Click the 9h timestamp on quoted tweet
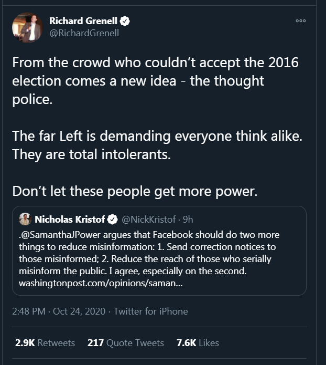Image resolution: width=326 pixels, height=365 pixels. tap(188, 219)
